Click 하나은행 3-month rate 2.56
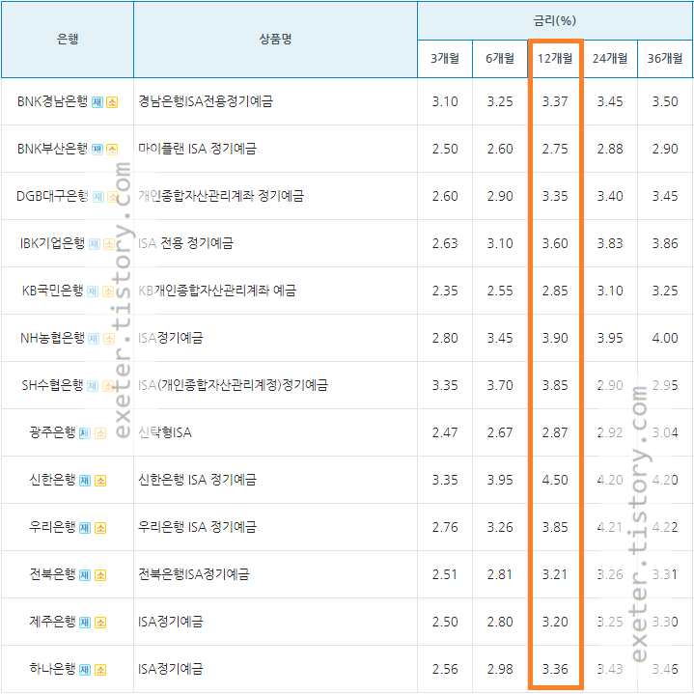This screenshot has width=694, height=694. (445, 669)
